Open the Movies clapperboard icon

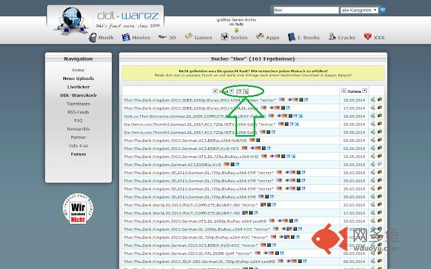click(x=126, y=37)
